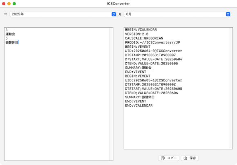Screen dimensions: 237x165
Task: Place cursor after 振替休日 in the input
Action: [x=18, y=42]
